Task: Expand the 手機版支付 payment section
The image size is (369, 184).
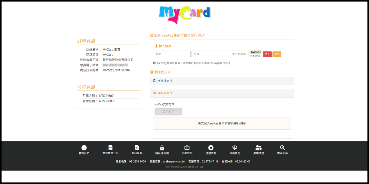Action: [165, 81]
